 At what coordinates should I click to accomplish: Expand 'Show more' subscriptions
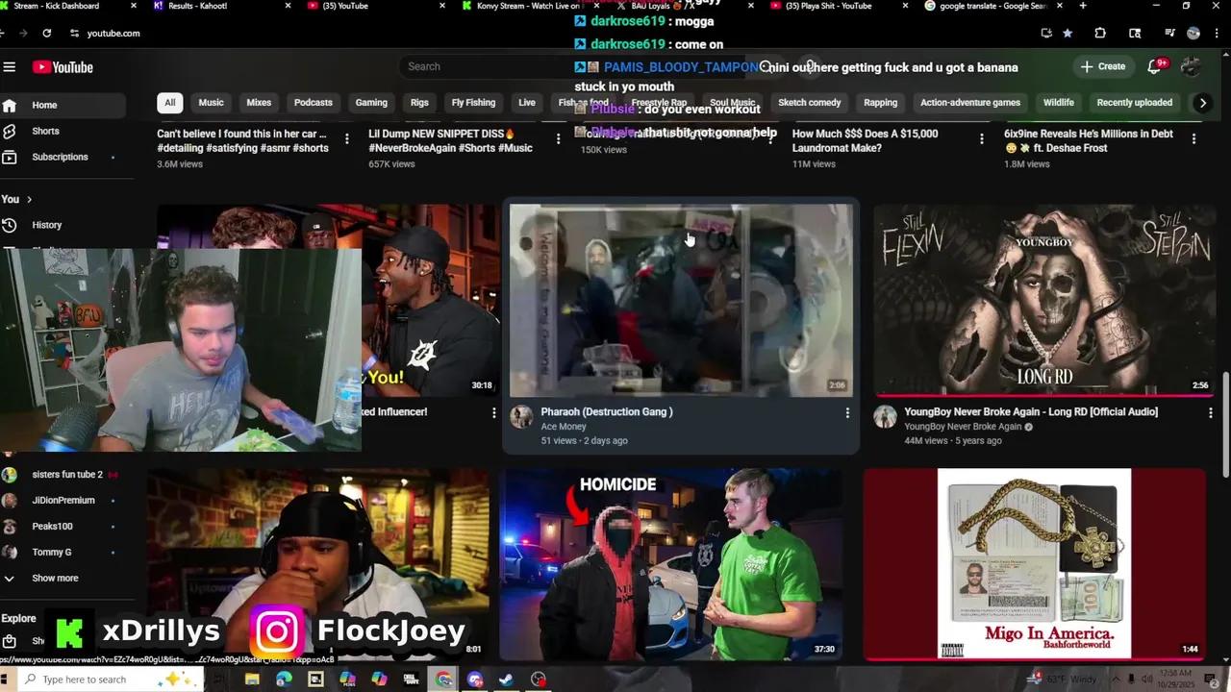[x=63, y=579]
